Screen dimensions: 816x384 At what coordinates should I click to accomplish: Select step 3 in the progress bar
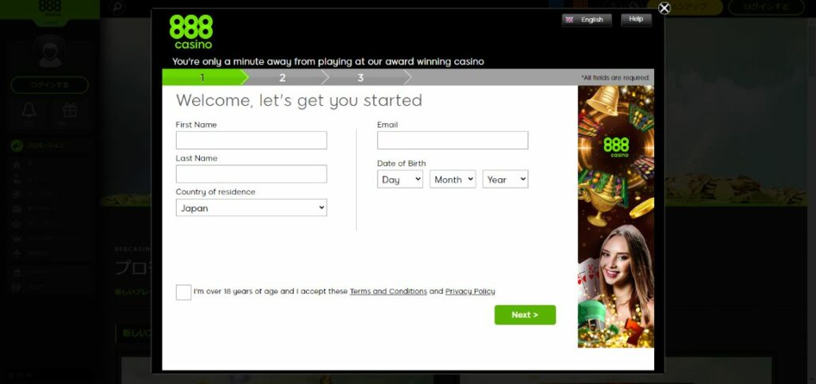pyautogui.click(x=360, y=78)
